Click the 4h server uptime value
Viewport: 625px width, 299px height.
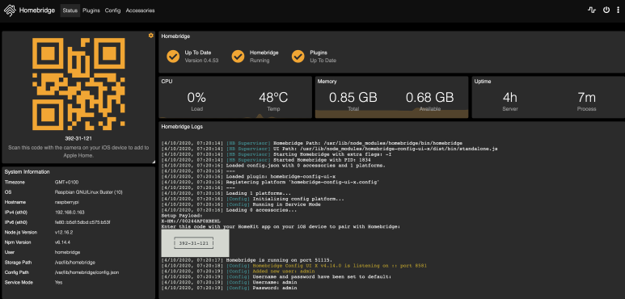pyautogui.click(x=510, y=97)
